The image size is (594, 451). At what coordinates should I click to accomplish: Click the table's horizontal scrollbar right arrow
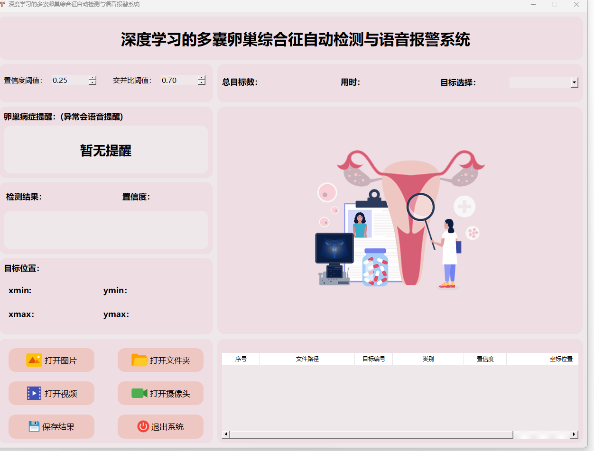tap(575, 434)
